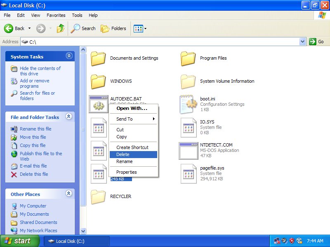Open the View menu

tap(35, 15)
